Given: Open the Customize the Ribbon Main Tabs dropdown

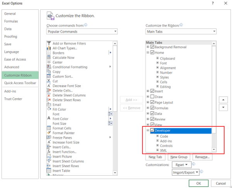Looking at the screenshot, I should tap(181, 32).
